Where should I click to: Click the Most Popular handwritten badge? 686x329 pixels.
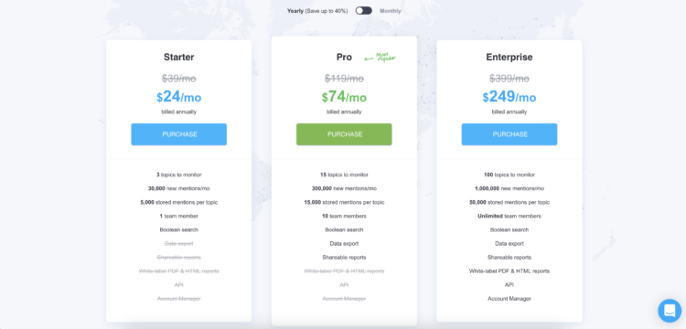pyautogui.click(x=381, y=58)
